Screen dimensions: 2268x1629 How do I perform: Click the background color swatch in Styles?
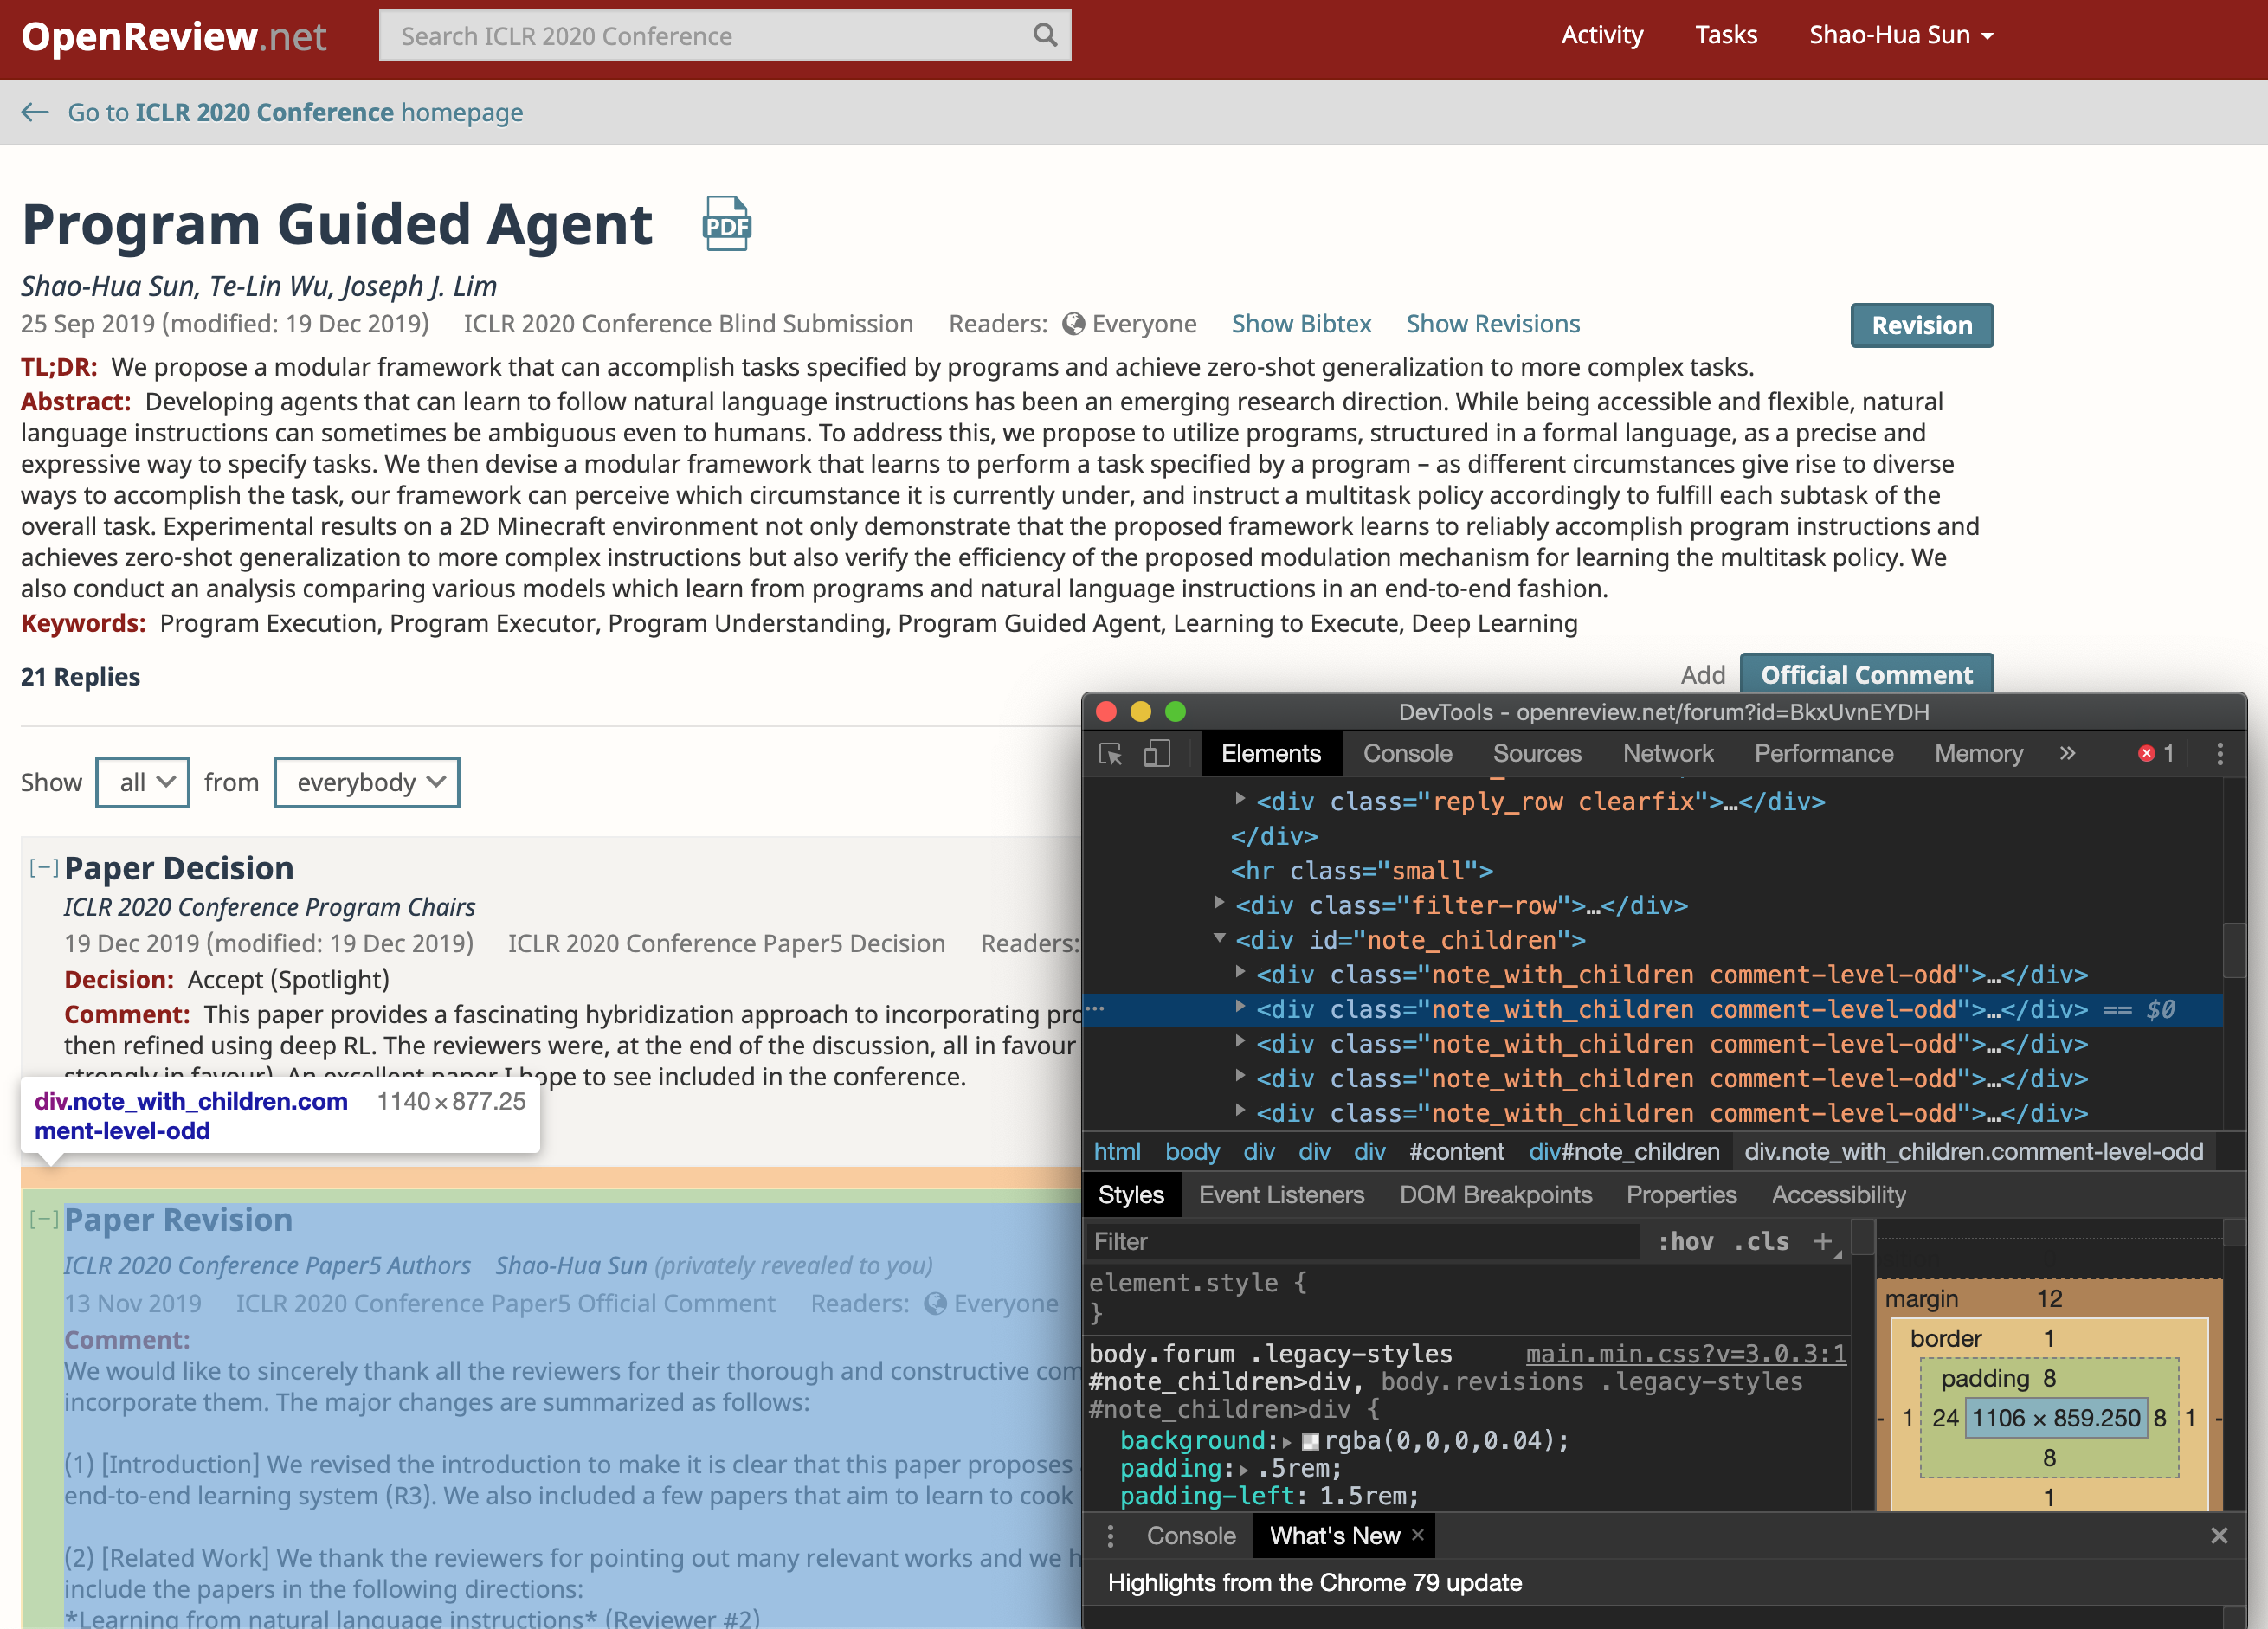(1310, 1441)
